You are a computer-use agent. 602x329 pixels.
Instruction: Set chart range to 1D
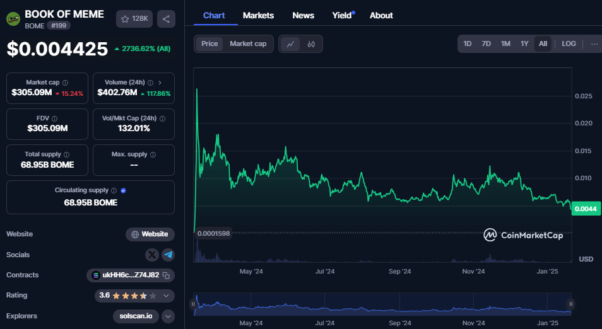pos(467,43)
